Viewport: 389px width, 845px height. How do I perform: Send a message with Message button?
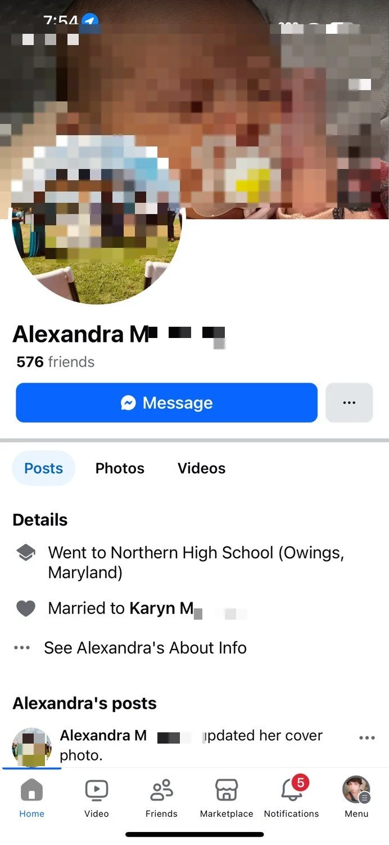[x=166, y=403]
